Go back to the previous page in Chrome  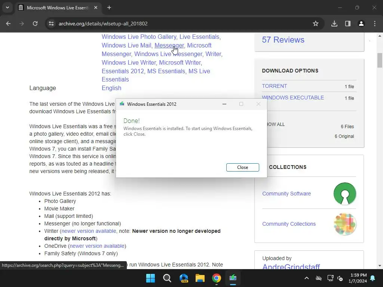point(8,24)
